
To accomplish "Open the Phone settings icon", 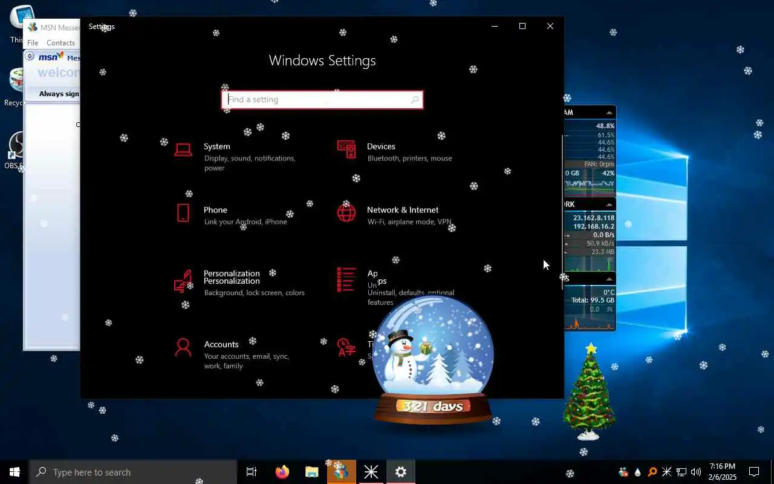I will 183,212.
